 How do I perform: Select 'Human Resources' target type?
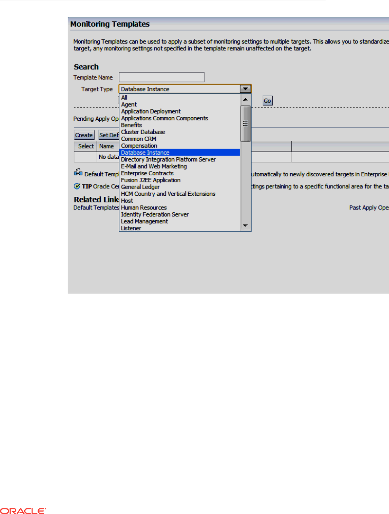(x=180, y=207)
